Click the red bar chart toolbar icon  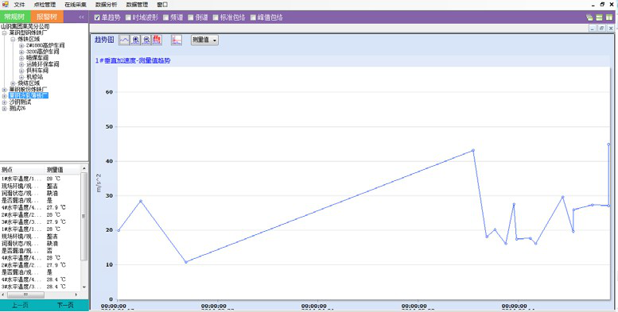[157, 40]
